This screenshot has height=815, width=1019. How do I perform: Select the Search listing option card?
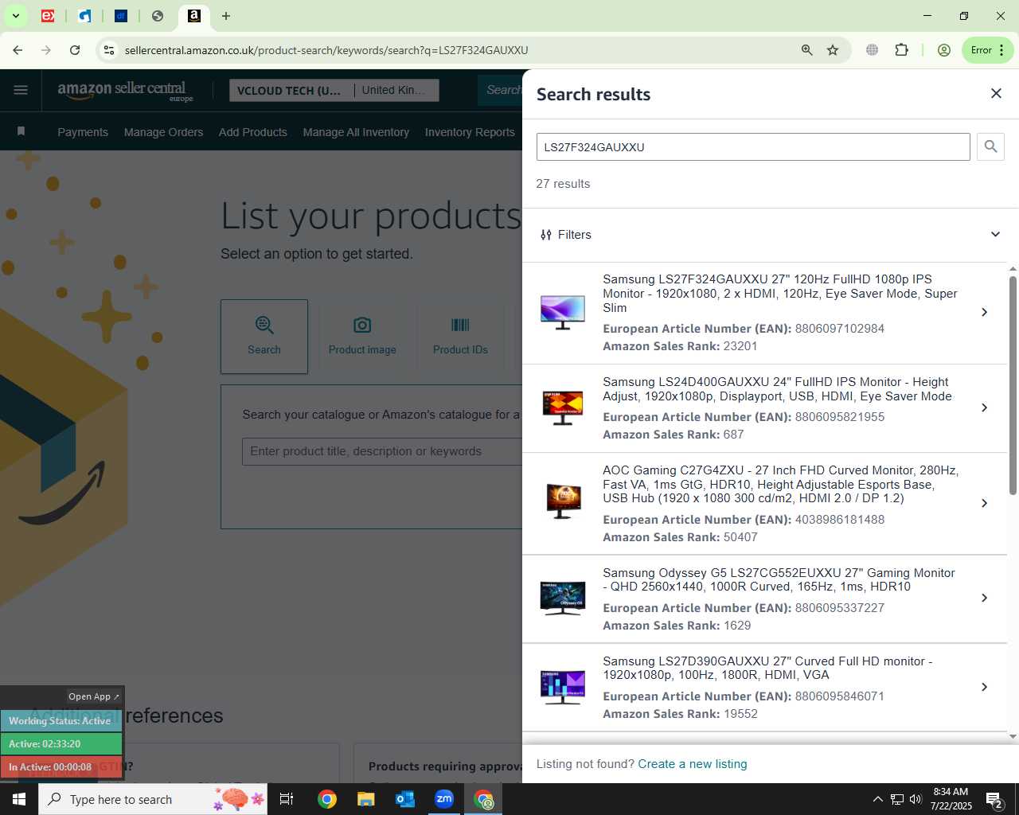(264, 337)
